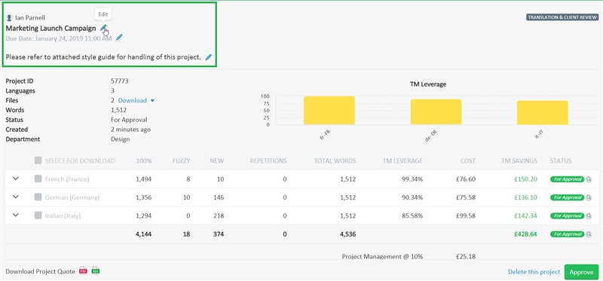Open magnifier icon in German status row
603x281 pixels.
tap(589, 197)
